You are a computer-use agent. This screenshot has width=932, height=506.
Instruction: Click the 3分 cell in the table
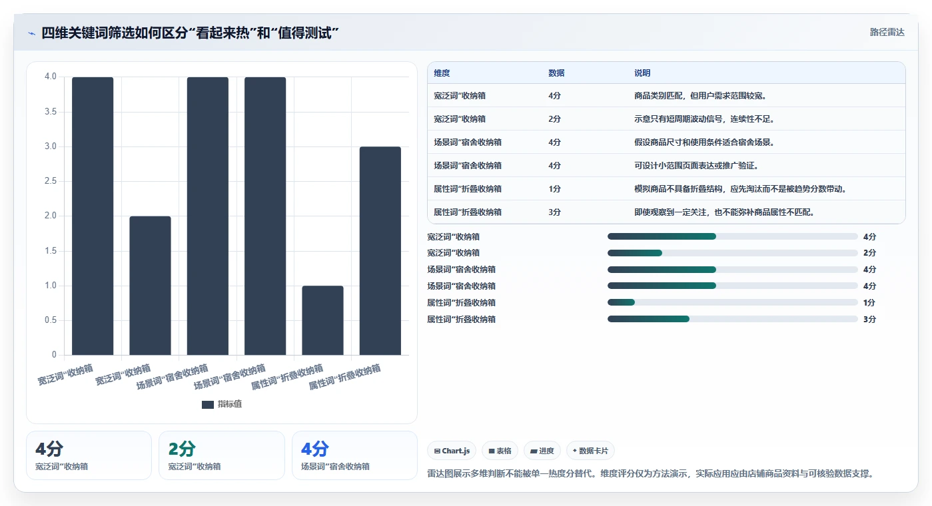(x=554, y=212)
